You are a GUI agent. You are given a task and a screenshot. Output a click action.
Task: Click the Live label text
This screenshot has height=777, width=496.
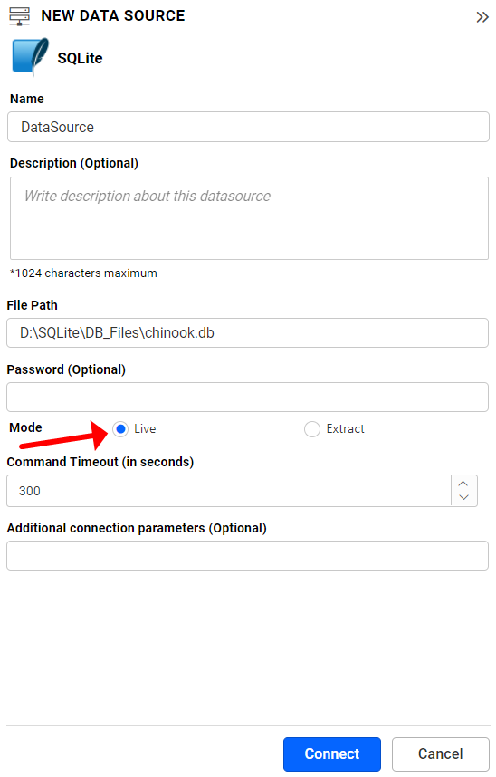point(145,428)
